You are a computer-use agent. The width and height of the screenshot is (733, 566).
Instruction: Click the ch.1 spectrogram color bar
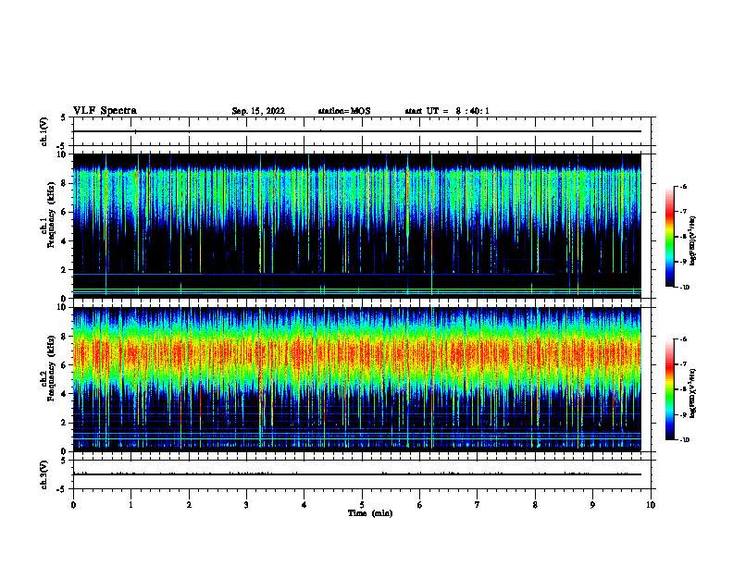669,237
